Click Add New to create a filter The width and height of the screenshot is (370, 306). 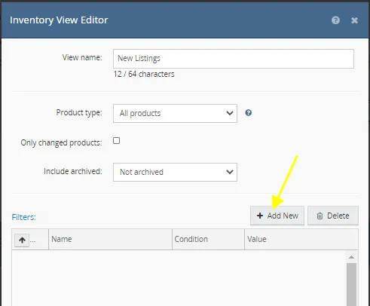277,216
